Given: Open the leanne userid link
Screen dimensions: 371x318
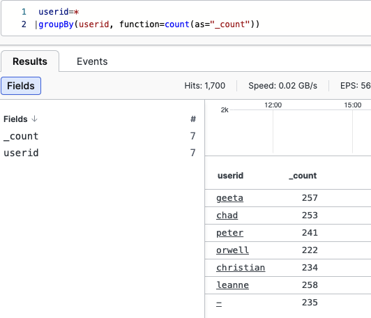Looking at the screenshot, I should [232, 285].
